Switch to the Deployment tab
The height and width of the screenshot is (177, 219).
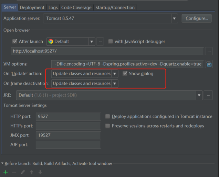click(x=32, y=8)
